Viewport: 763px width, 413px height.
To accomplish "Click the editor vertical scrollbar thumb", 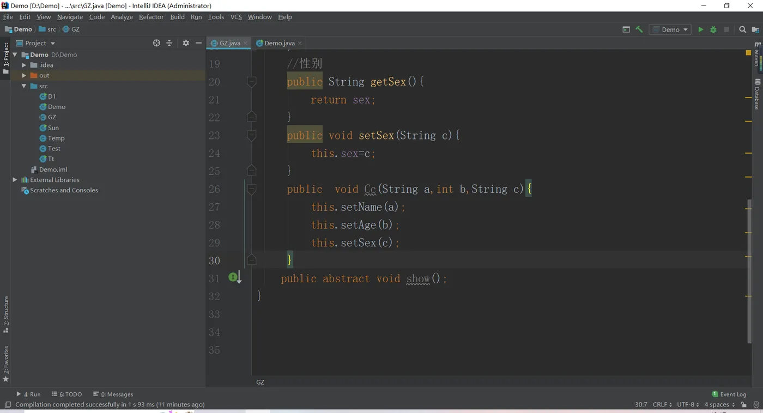I will click(749, 271).
